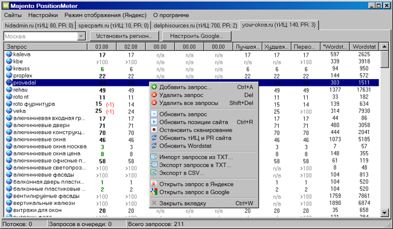Click the vertical scrollbar thumb
Image resolution: width=393 pixels, height=229 pixels.
[x=385, y=59]
